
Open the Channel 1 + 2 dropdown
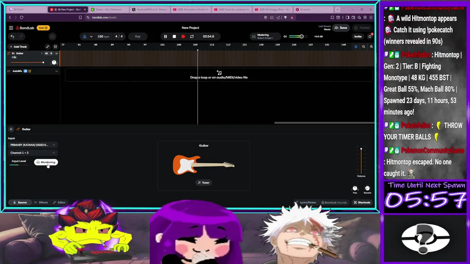pos(33,153)
